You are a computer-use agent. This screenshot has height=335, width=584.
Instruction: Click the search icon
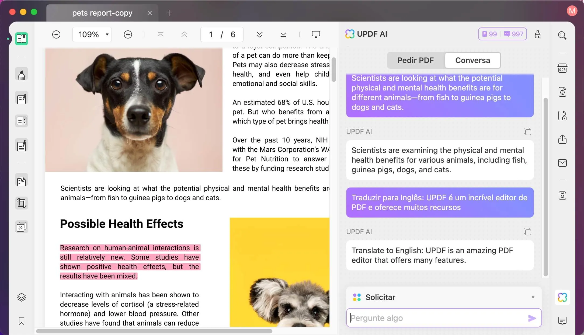(563, 35)
